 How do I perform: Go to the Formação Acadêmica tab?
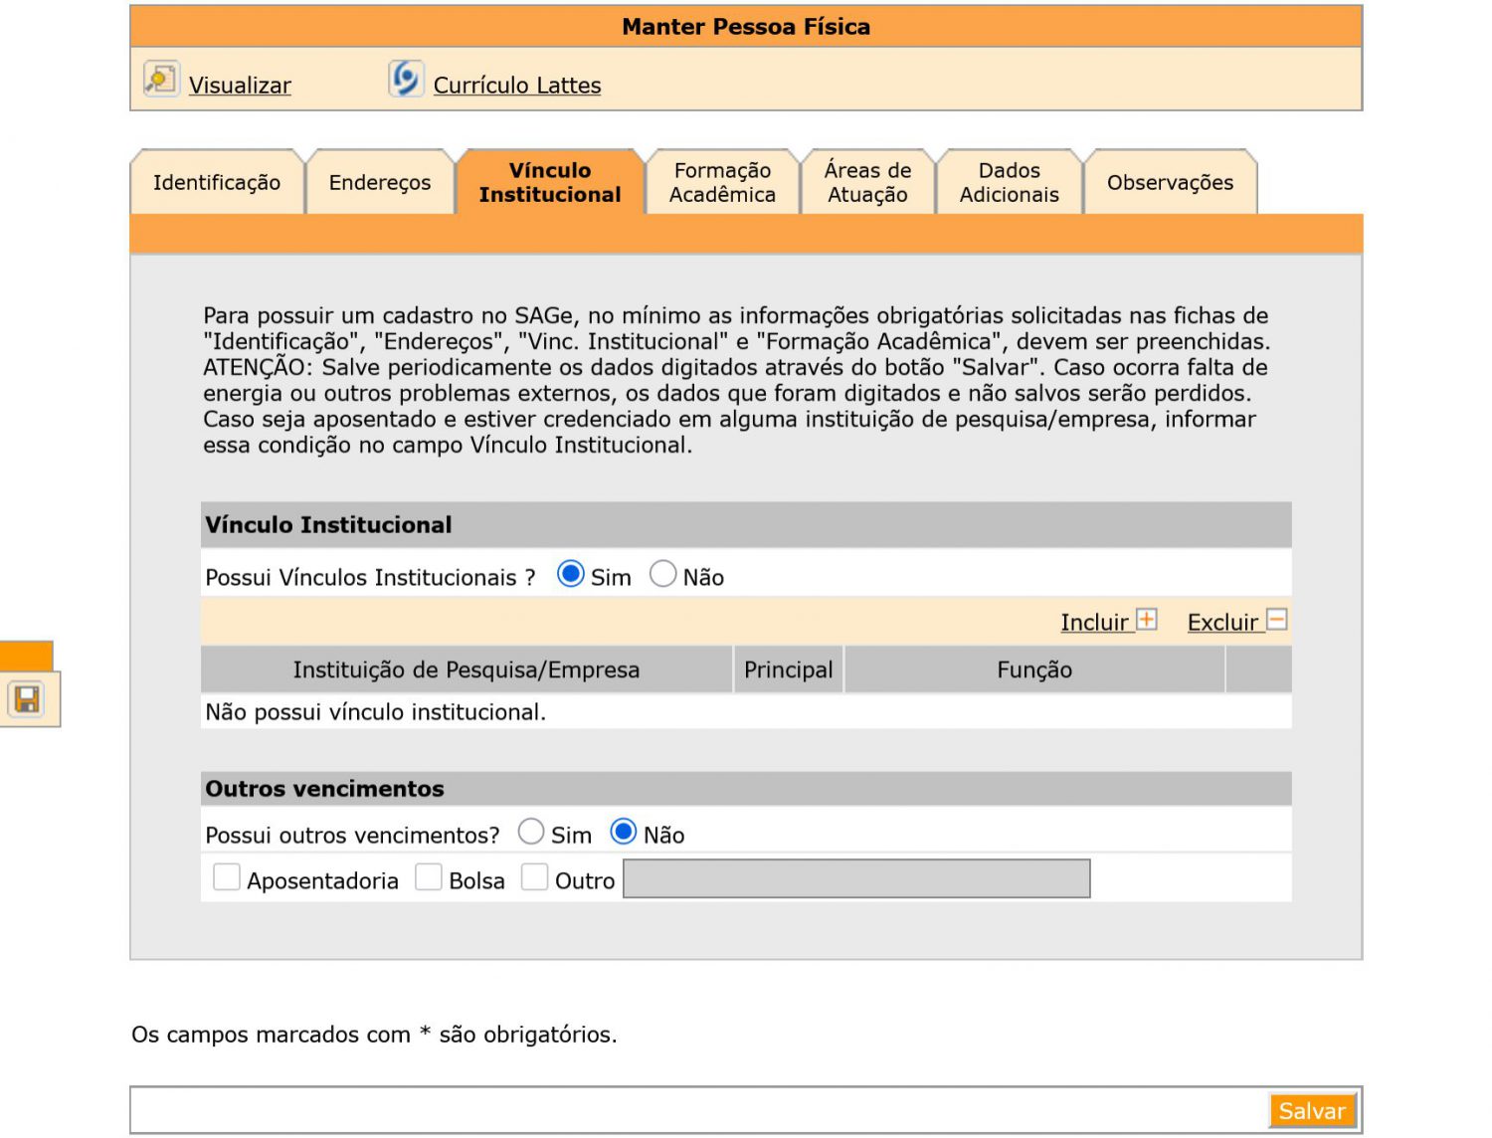722,183
